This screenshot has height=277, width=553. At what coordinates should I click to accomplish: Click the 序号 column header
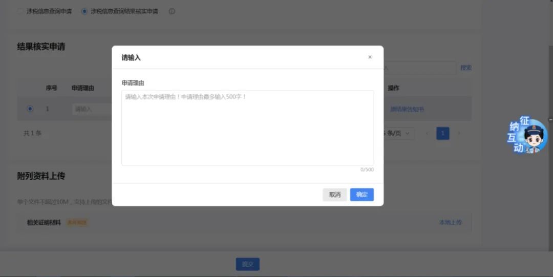point(52,88)
